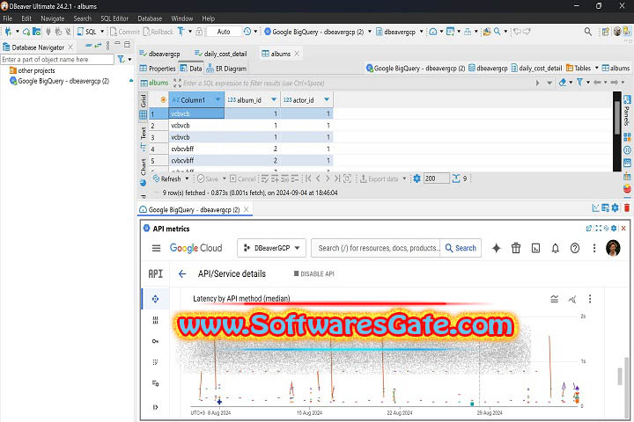
Task: Click the custom filter funnel icon in data toolbar
Action: coord(579,83)
